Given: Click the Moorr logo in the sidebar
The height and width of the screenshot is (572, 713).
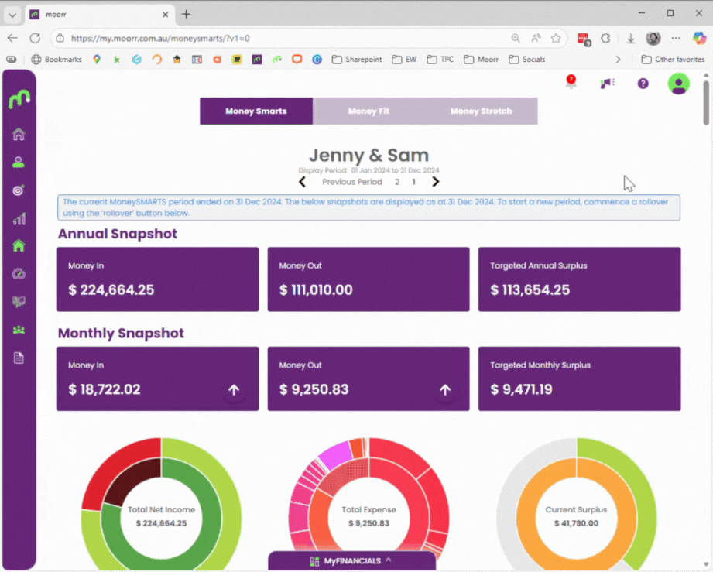Looking at the screenshot, I should coord(19,100).
